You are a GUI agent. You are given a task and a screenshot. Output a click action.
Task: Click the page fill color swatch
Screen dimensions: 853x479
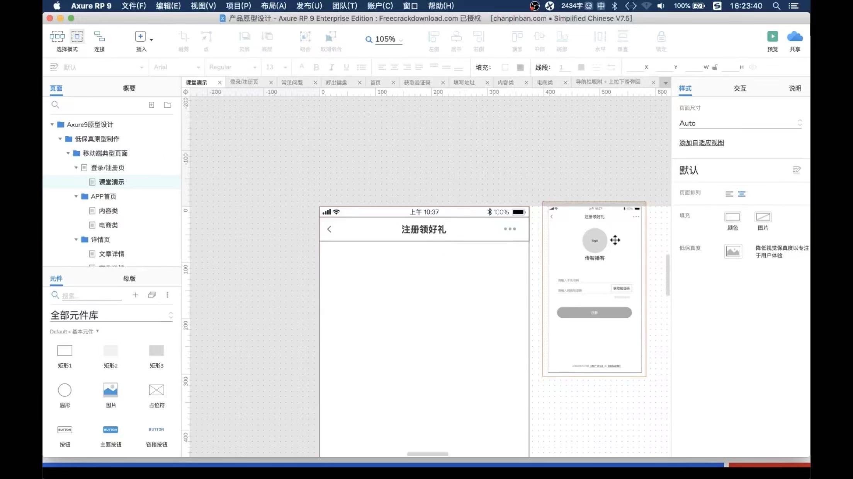(732, 217)
